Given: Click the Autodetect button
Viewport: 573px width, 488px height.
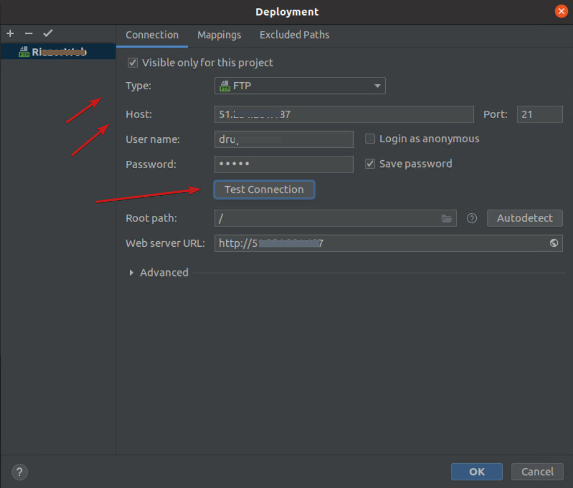Looking at the screenshot, I should click(524, 218).
